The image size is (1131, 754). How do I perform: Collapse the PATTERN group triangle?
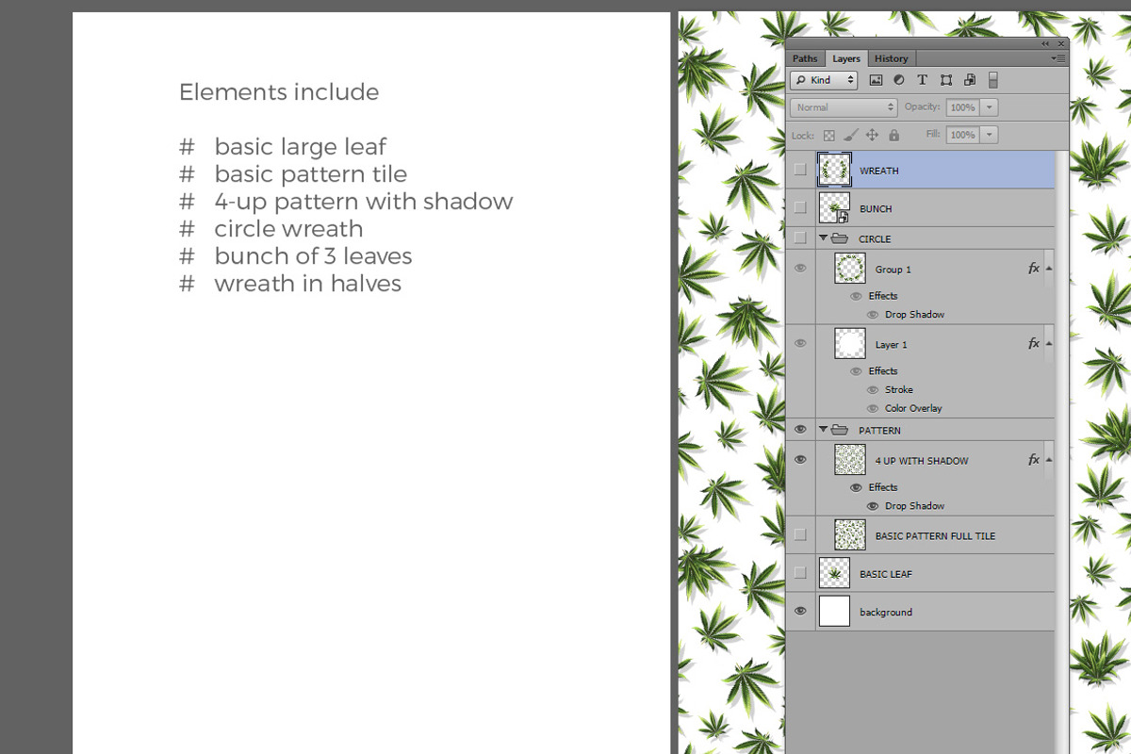tap(823, 430)
